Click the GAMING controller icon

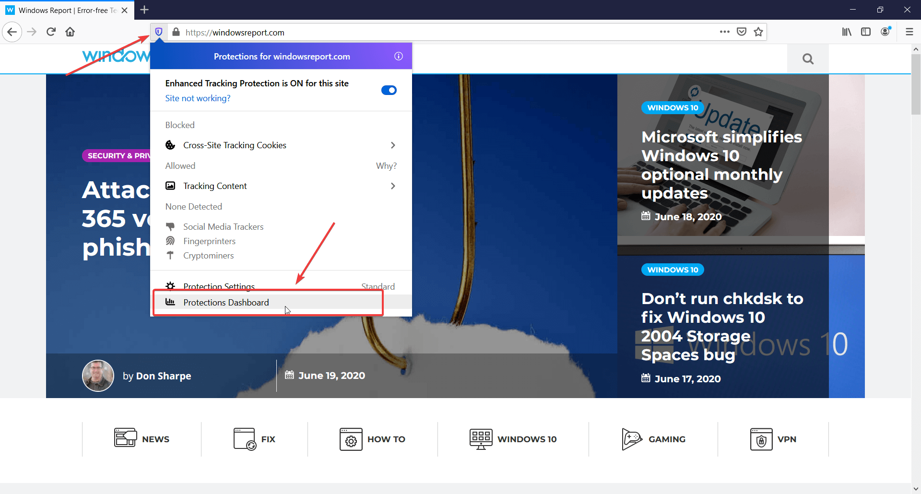(x=632, y=439)
